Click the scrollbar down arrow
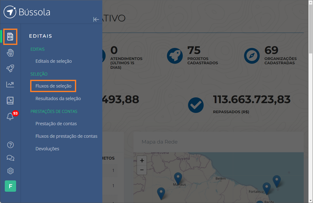Image resolution: width=313 pixels, height=203 pixels. 311,200
